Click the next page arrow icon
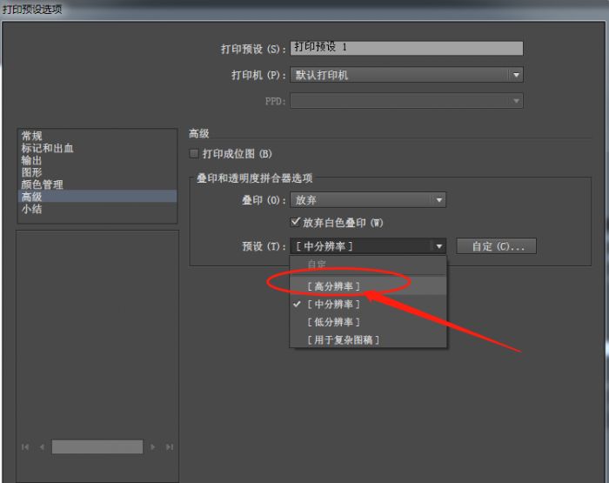Viewport: 609px width, 483px height. click(x=153, y=446)
